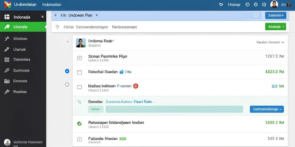
Task: Click the small green Vasin button
Action: 96,109
